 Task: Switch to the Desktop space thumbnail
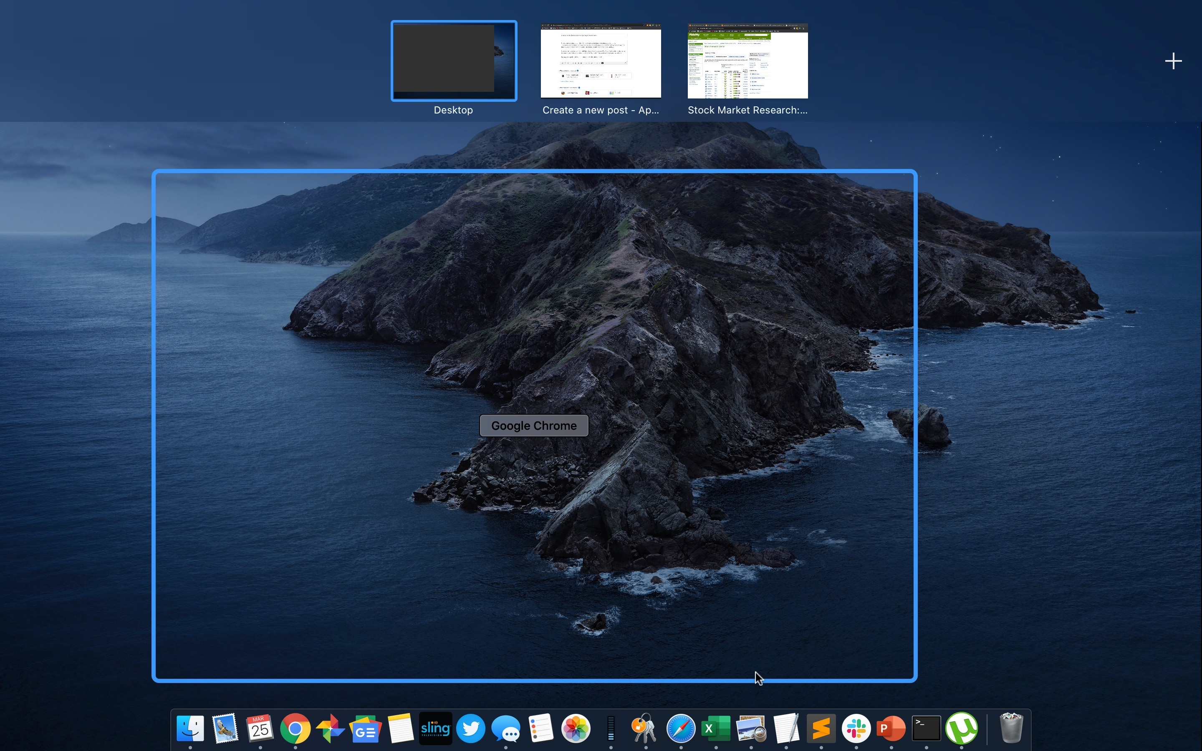click(454, 60)
